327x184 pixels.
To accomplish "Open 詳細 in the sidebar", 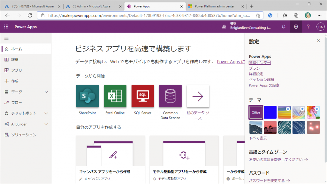I will coord(26,60).
